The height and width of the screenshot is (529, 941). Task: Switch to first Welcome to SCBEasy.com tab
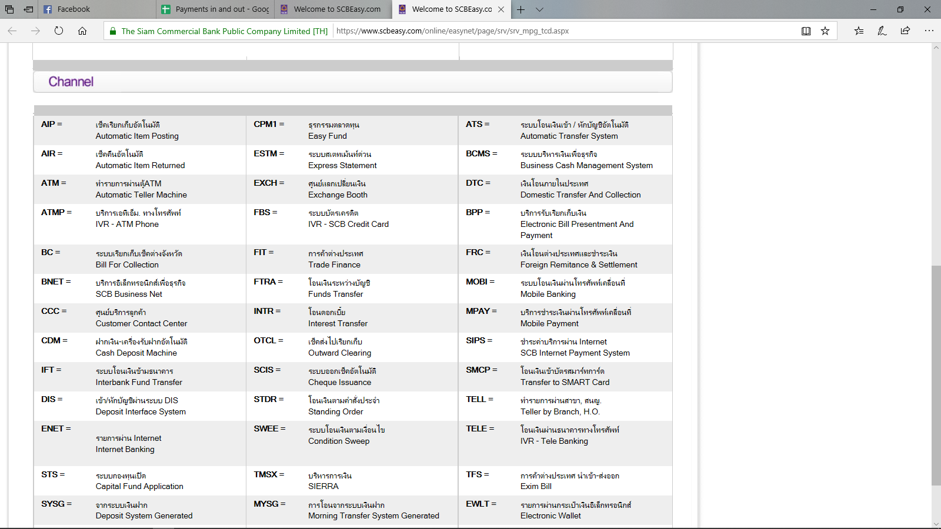pyautogui.click(x=333, y=9)
